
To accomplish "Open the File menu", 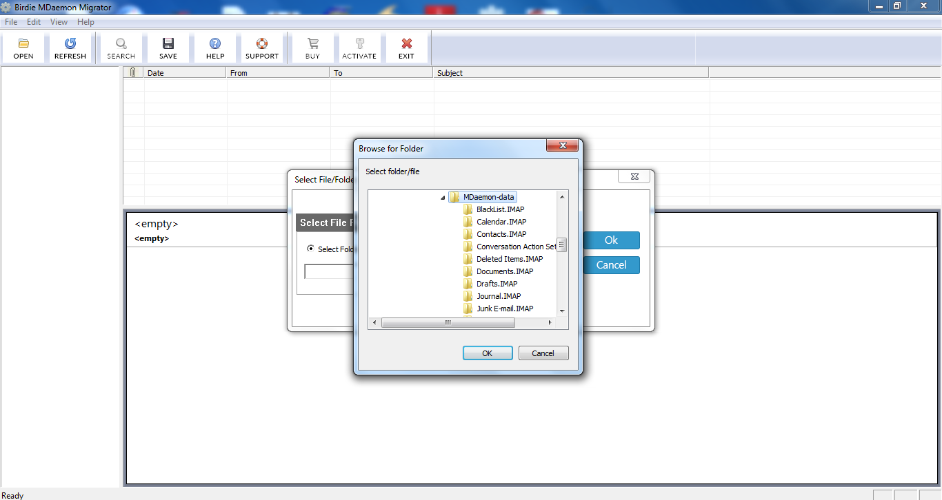I will tap(11, 22).
